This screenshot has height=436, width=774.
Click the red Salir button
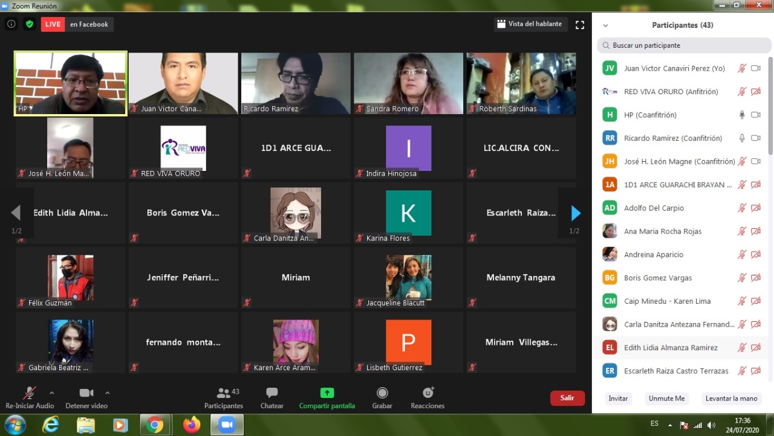(x=567, y=398)
